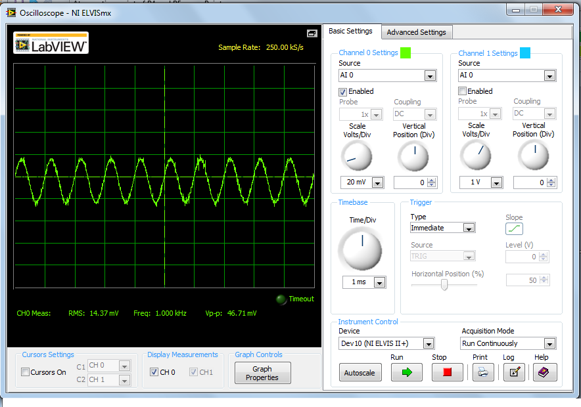
Task: Click Channel 0 Scale Volts/Div knob
Action: [356, 156]
